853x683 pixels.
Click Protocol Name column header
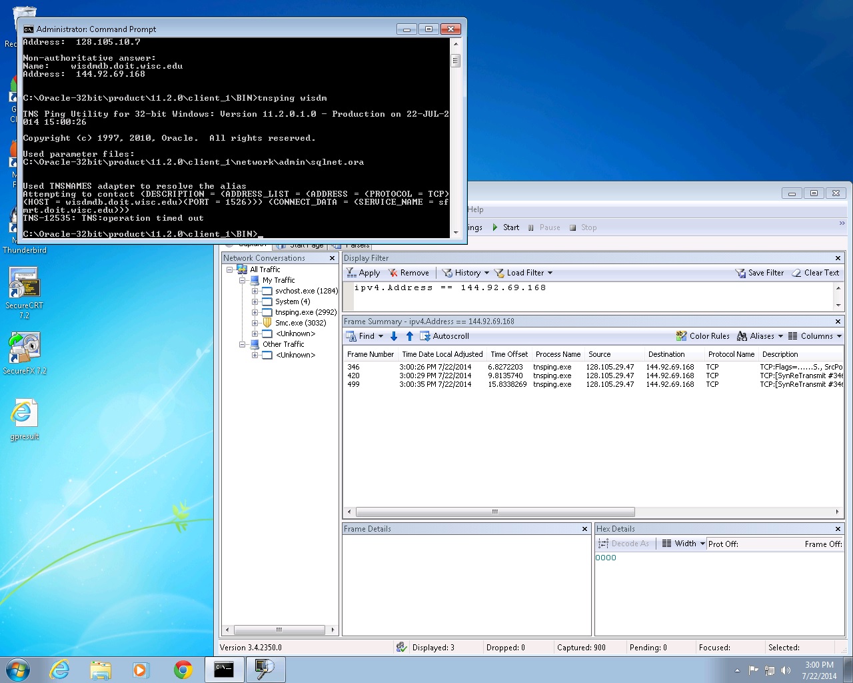pos(731,354)
